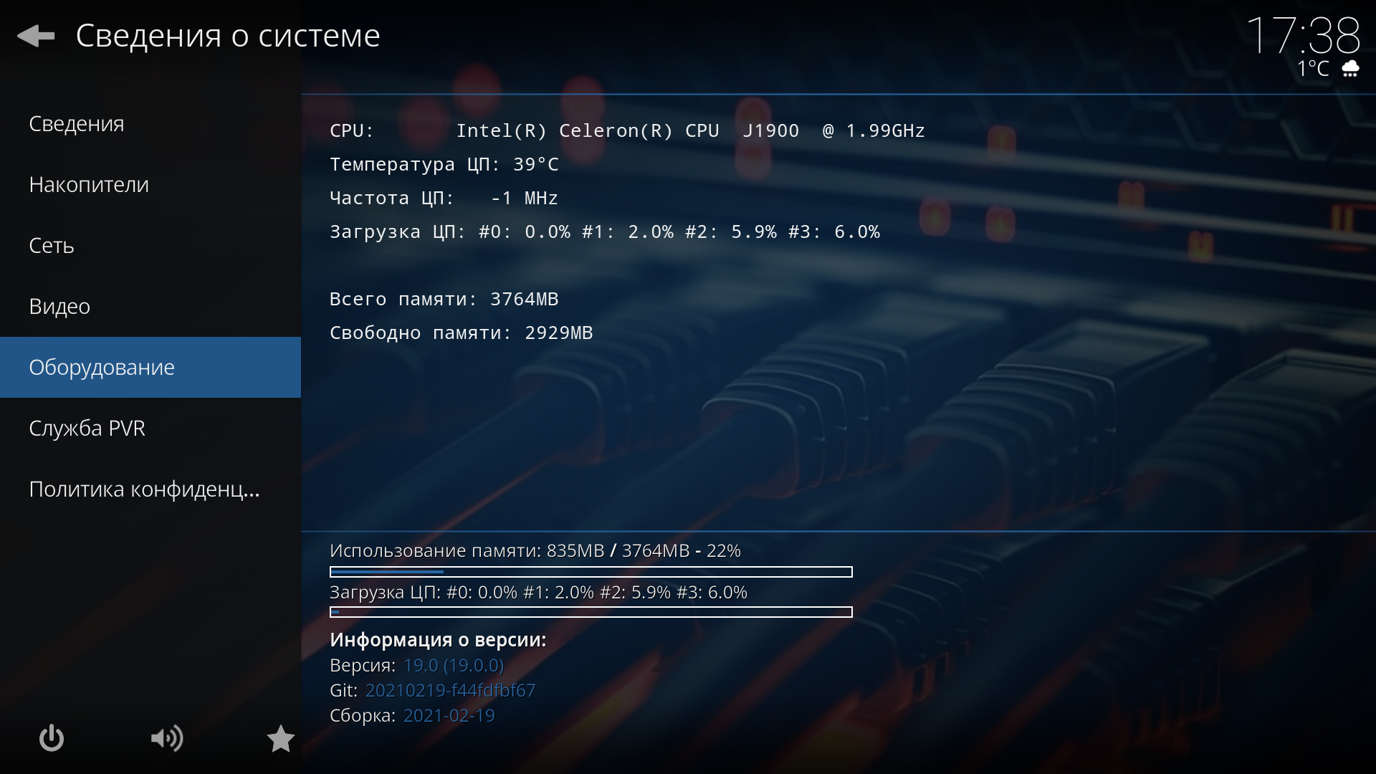Open favourites star icon
The height and width of the screenshot is (774, 1376).
pos(280,738)
